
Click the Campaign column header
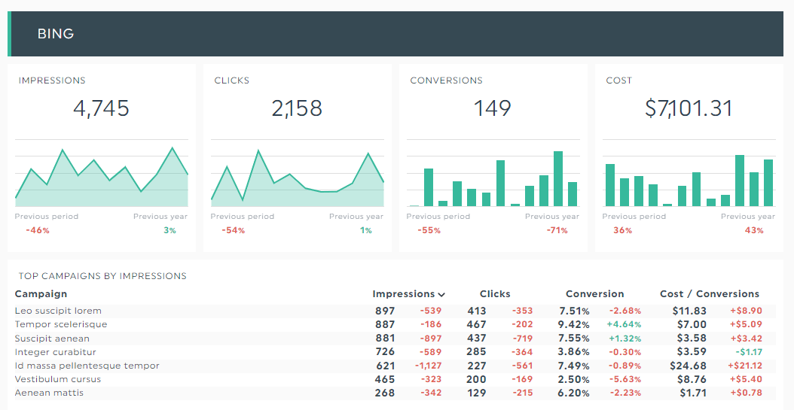[41, 294]
